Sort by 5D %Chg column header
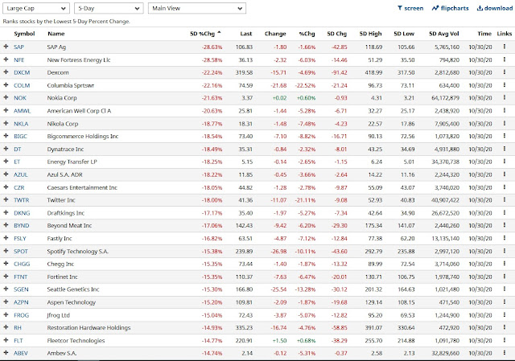The image size is (515, 361). point(206,34)
